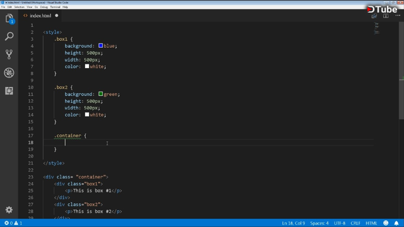Open the UTF-8 encoding selector

pos(340,223)
